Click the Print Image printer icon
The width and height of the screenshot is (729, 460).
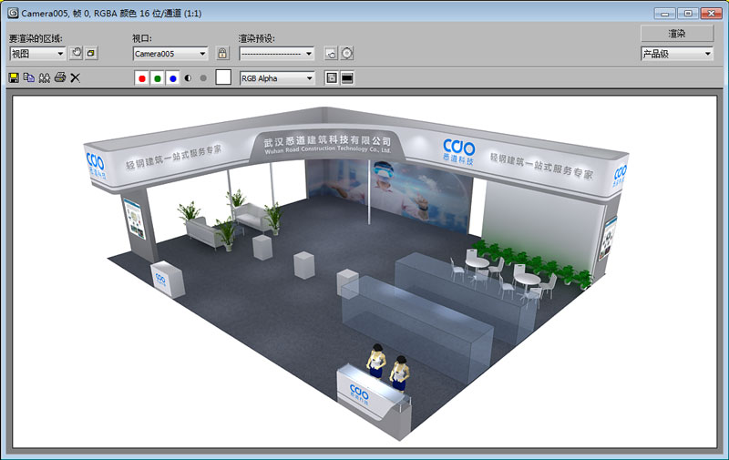(60, 78)
